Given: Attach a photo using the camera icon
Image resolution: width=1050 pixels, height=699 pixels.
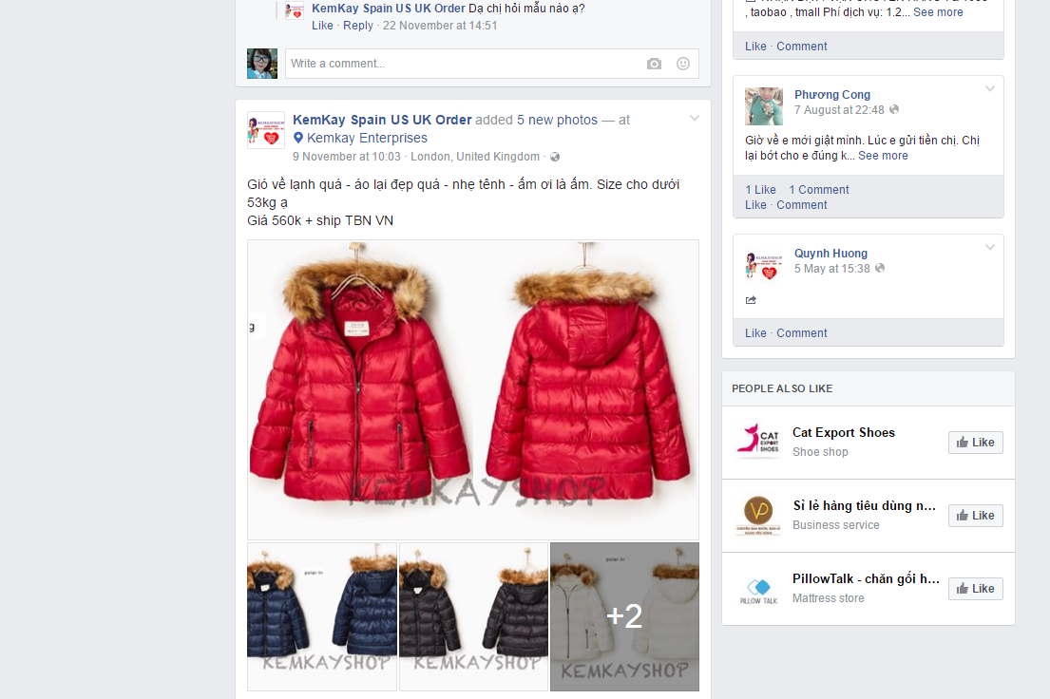Looking at the screenshot, I should (x=654, y=64).
